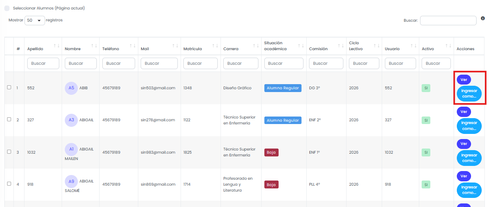The height and width of the screenshot is (207, 490).
Task: Click Ver button for student 1032
Action: (464, 144)
